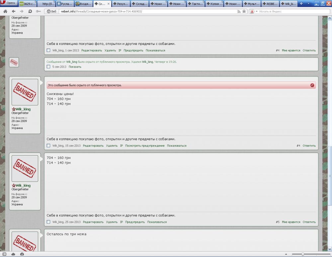Screen dimensions: 332x257
Task: Select the checkbox next to 5 сен 2013
Action: click(x=48, y=67)
